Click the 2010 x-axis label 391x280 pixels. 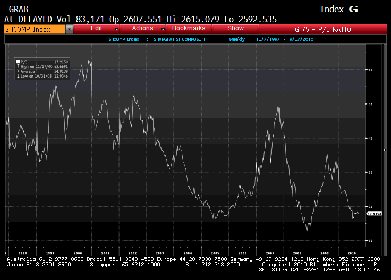click(x=352, y=253)
